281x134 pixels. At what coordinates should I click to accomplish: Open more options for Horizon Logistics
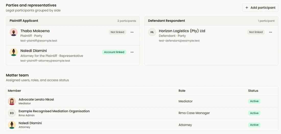click(271, 32)
